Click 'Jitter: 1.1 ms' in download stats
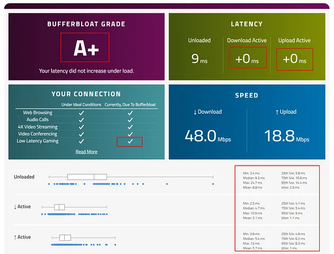Viewport: 334px width, 254px height. point(291,218)
